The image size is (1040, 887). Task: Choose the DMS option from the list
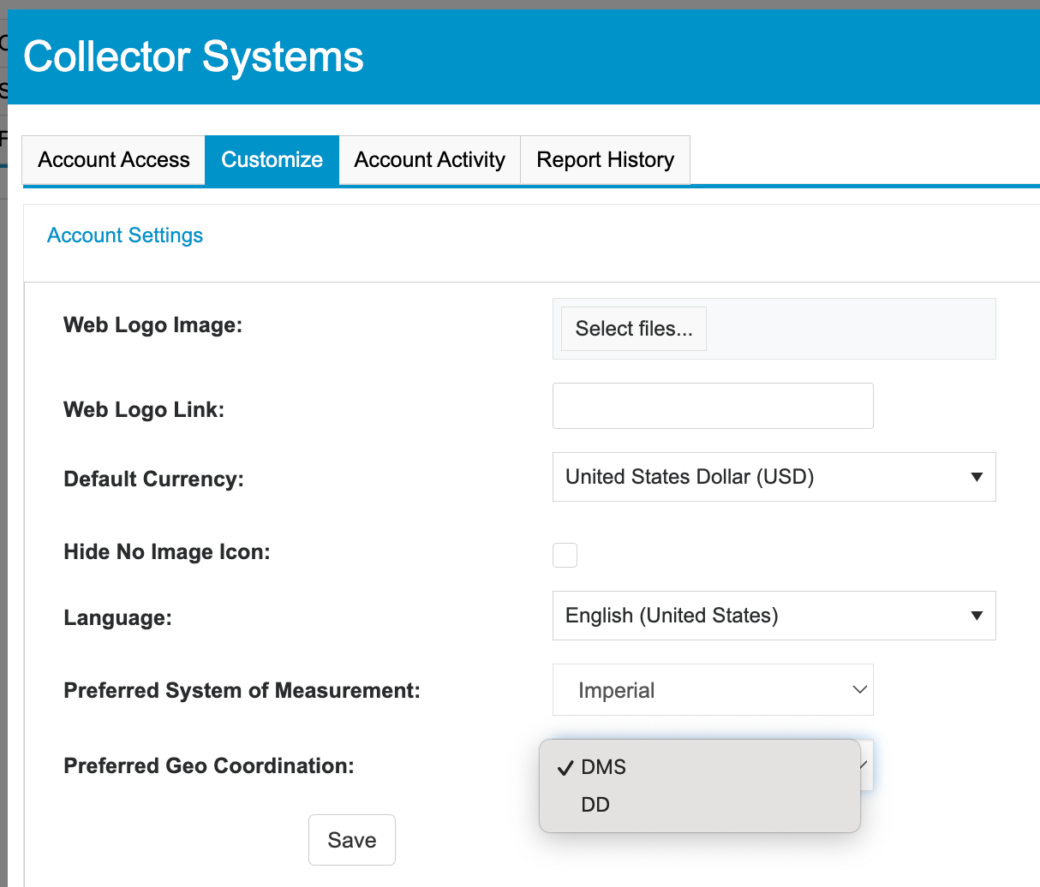(x=604, y=767)
